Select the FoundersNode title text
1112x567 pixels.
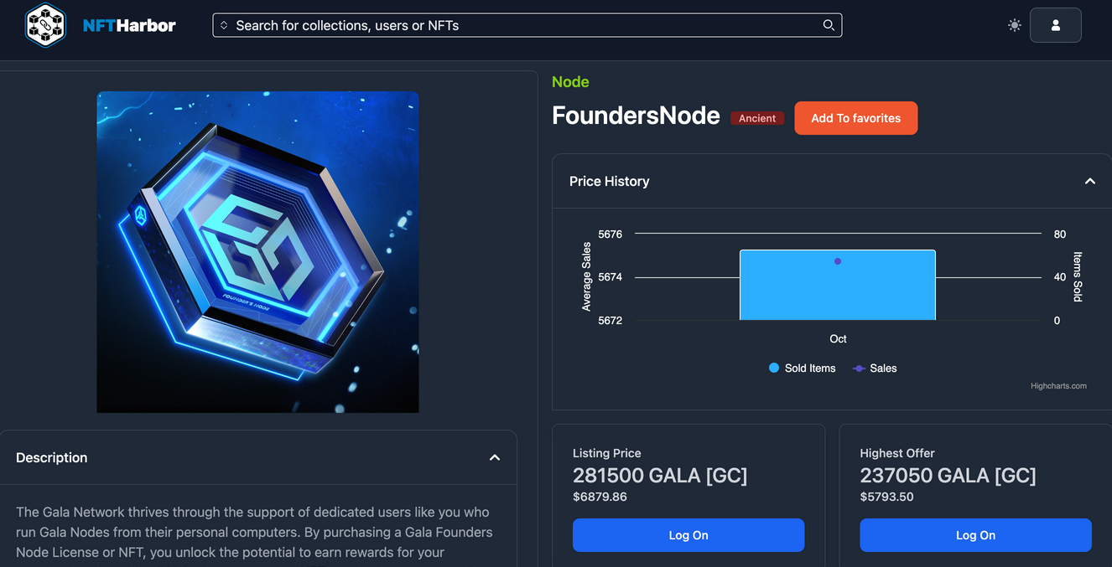pos(636,116)
